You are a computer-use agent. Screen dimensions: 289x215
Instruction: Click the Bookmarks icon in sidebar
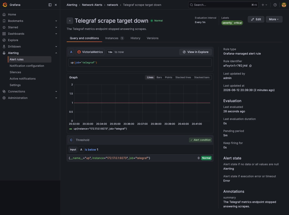point(4,21)
